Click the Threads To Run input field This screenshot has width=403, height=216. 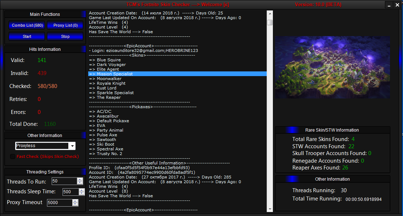(64, 181)
